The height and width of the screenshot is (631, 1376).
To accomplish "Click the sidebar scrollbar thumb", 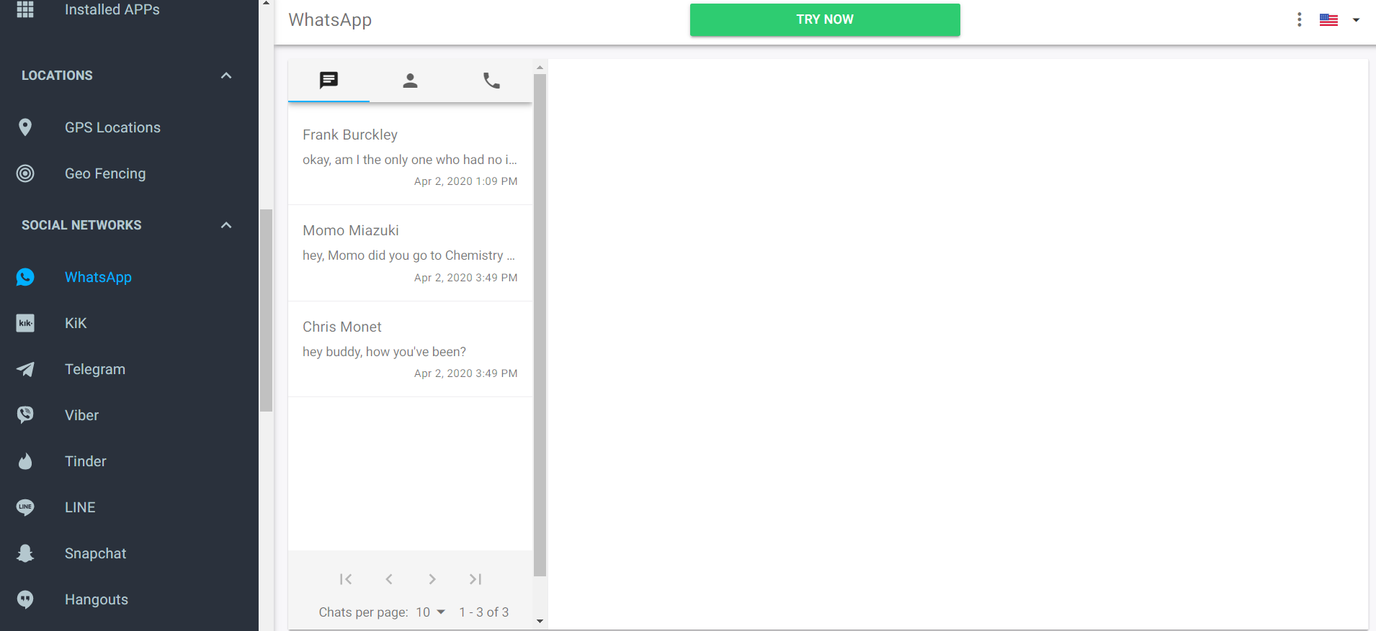I will (266, 310).
